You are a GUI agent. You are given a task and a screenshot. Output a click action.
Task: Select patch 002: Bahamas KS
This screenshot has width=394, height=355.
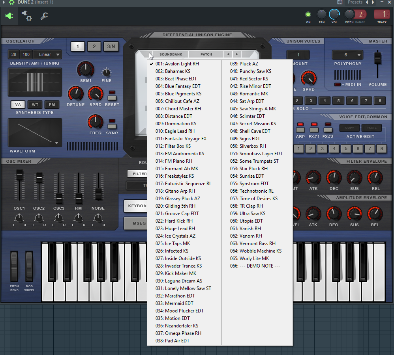184,71
